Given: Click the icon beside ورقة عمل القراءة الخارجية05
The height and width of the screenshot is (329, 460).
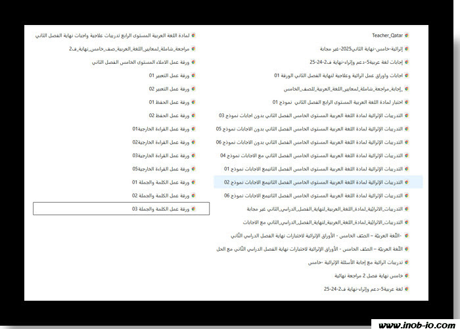Looking at the screenshot, I should click(194, 168).
